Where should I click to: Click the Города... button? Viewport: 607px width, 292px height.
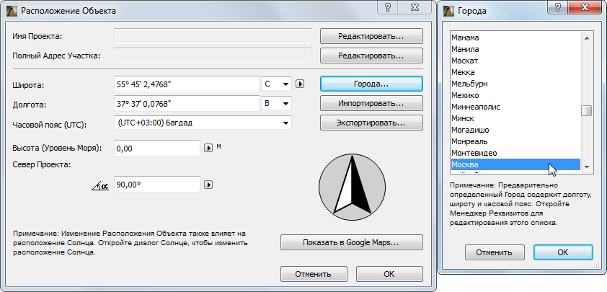pos(371,84)
